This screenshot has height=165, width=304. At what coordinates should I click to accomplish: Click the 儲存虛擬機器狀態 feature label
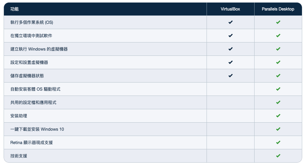pos(27,76)
